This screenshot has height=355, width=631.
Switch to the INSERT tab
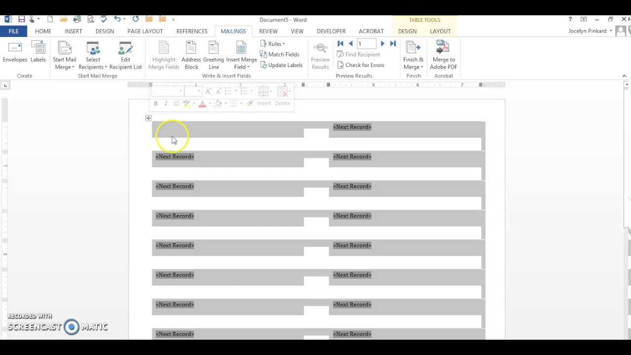click(x=73, y=31)
